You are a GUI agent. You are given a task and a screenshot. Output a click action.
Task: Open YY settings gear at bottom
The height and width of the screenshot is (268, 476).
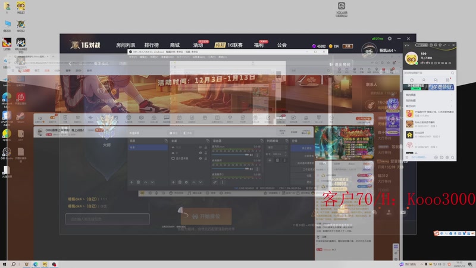click(x=447, y=157)
